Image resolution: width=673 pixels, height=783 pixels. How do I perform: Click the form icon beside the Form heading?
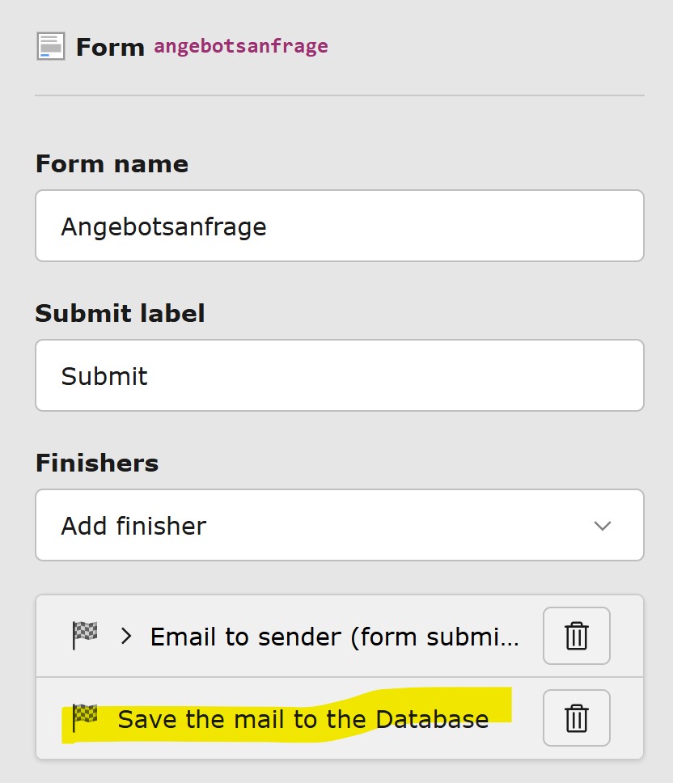[x=50, y=46]
